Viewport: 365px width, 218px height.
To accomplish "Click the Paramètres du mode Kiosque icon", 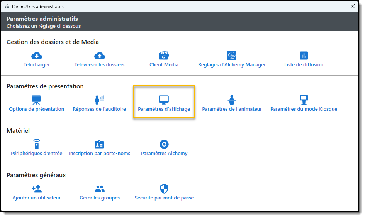I will tap(304, 100).
